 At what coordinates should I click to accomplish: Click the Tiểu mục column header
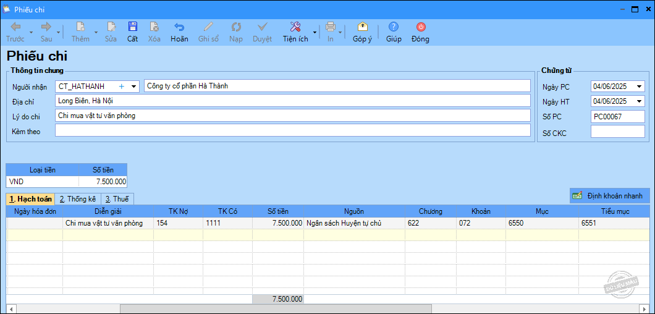pyautogui.click(x=615, y=211)
